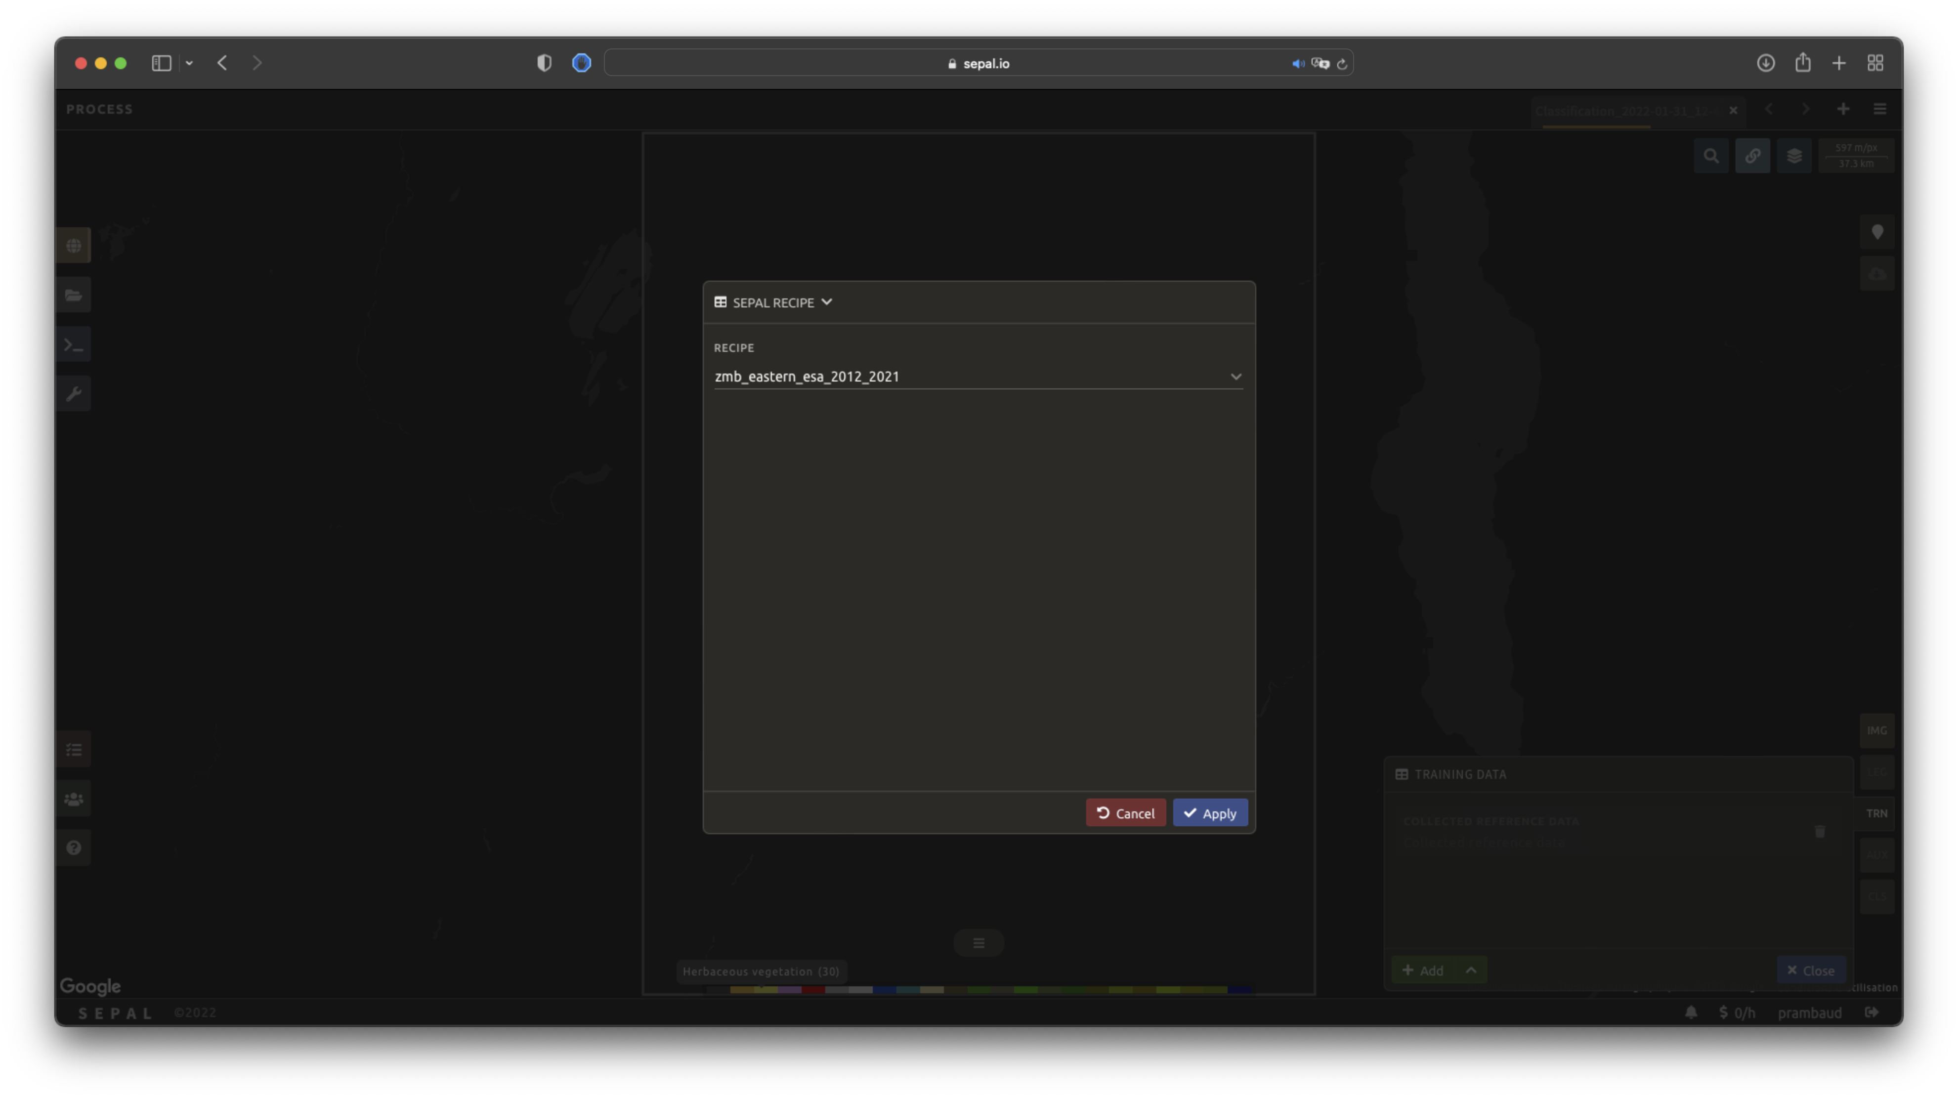1958x1099 pixels.
Task: Open the Files folder icon in sidebar
Action: tap(74, 295)
